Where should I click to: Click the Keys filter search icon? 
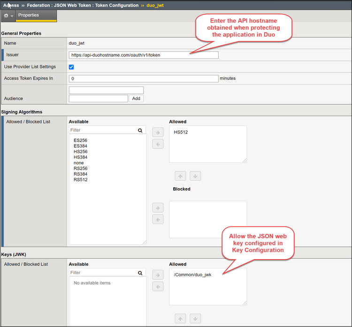click(140, 273)
